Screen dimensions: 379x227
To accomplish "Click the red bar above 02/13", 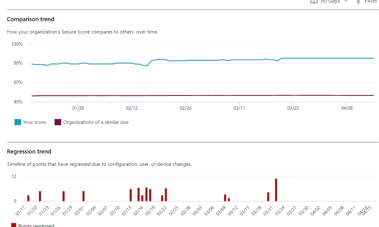I will [130, 195].
